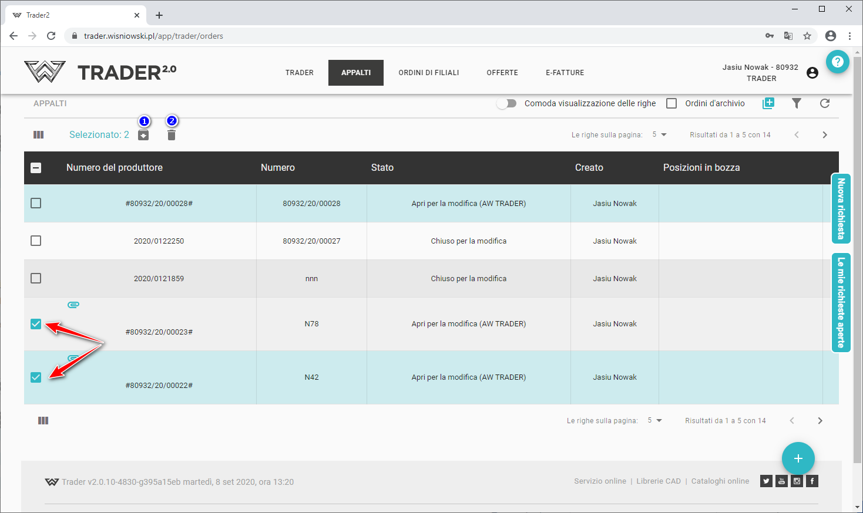Image resolution: width=863 pixels, height=513 pixels.
Task: Enable the Ordini d'archivio checkbox
Action: click(671, 103)
